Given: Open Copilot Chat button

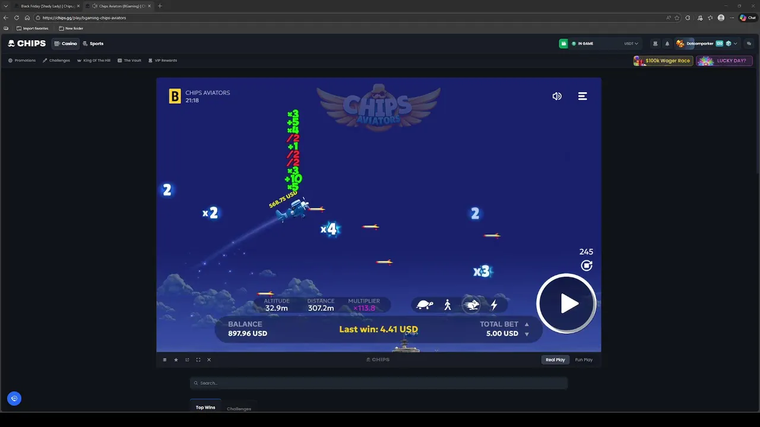Looking at the screenshot, I should pos(748,18).
